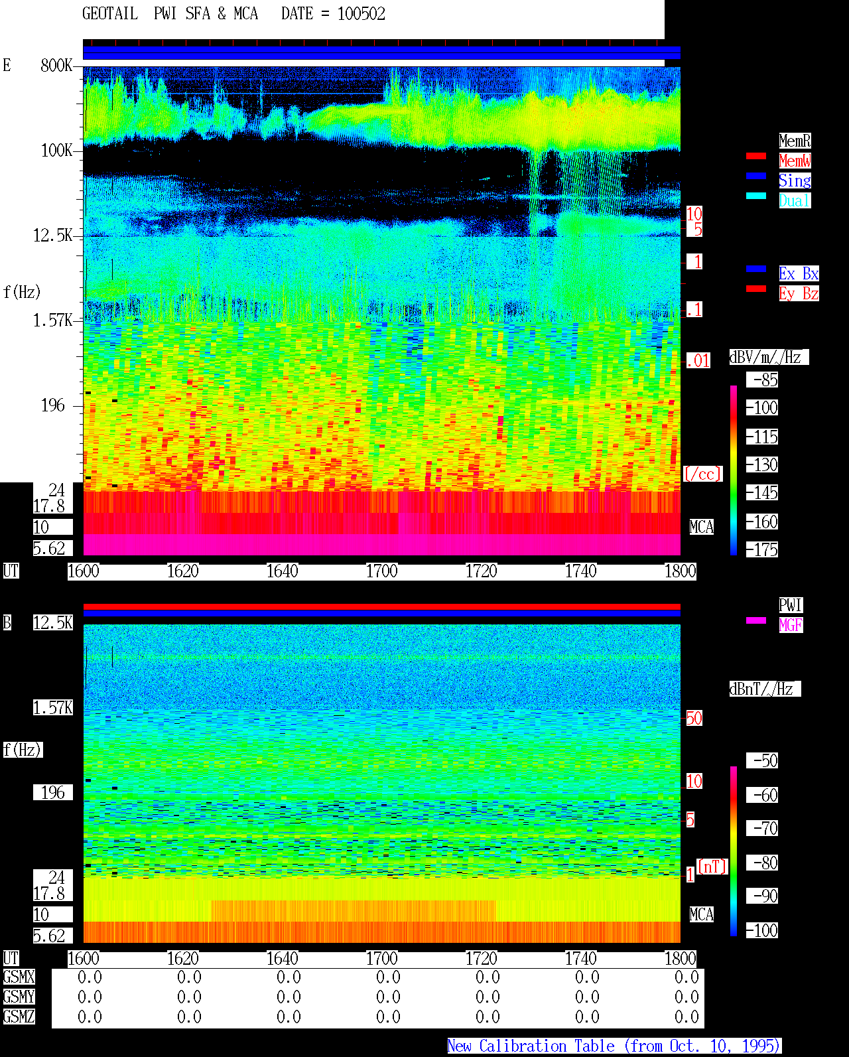
Task: Click the magenta MGF legend swatch
Action: (756, 620)
